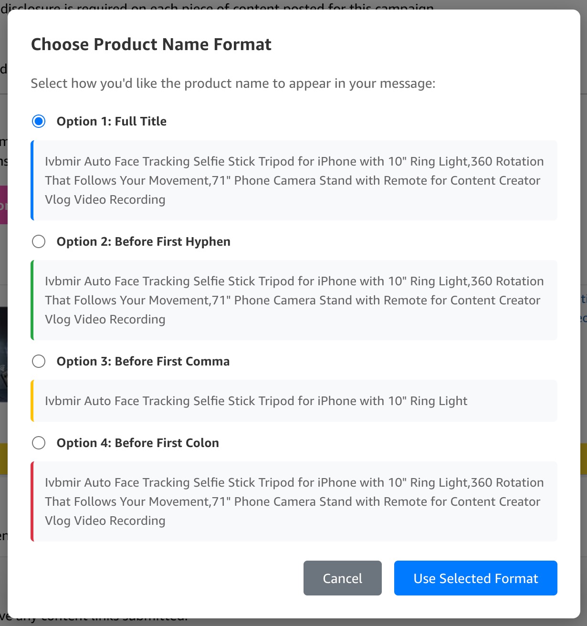
Task: Click the yellow bar behind the dialog's right edge
Action: (583, 458)
